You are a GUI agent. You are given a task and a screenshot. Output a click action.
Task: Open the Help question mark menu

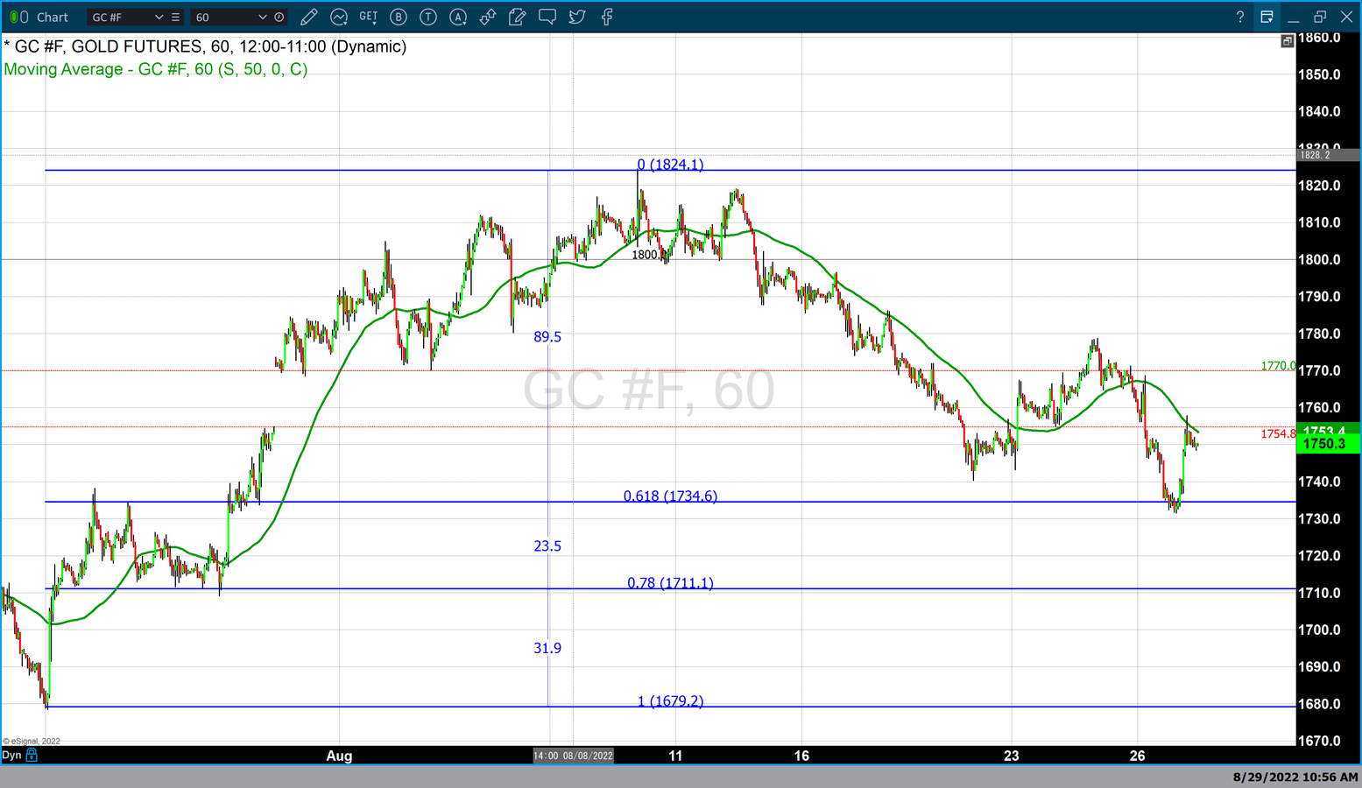click(1239, 17)
